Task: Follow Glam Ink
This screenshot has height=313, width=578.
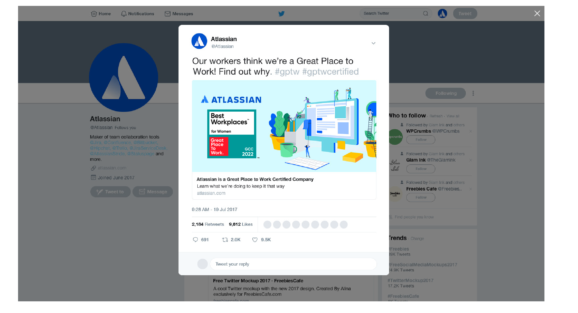Action: (421, 169)
